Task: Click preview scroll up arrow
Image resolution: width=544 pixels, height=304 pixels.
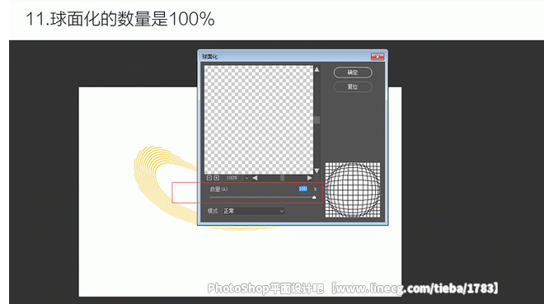Action: tap(317, 69)
